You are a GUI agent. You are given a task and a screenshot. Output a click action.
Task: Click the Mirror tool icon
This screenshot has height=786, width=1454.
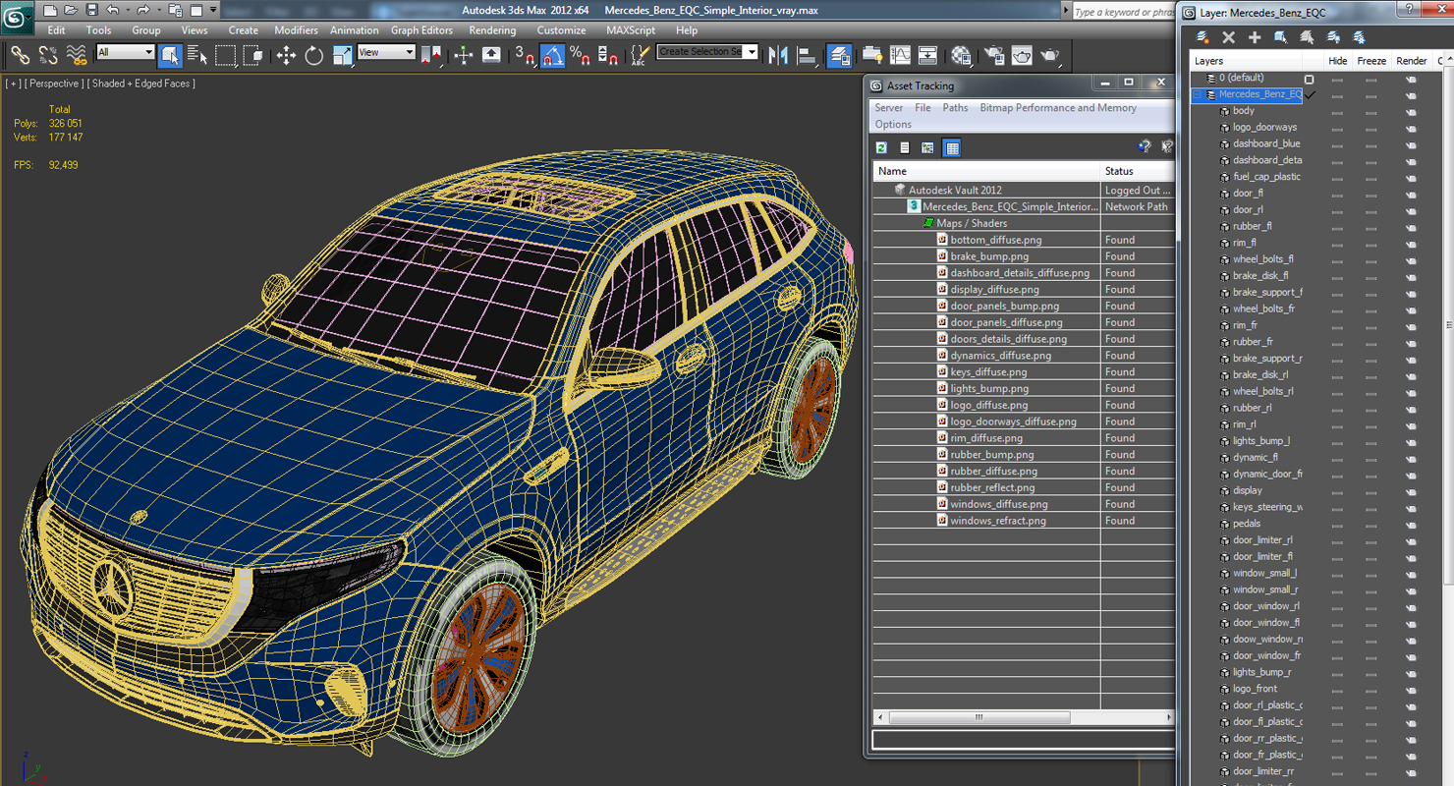click(778, 55)
